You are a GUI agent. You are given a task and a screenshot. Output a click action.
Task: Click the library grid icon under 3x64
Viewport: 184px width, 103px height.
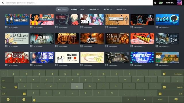coord(157,27)
